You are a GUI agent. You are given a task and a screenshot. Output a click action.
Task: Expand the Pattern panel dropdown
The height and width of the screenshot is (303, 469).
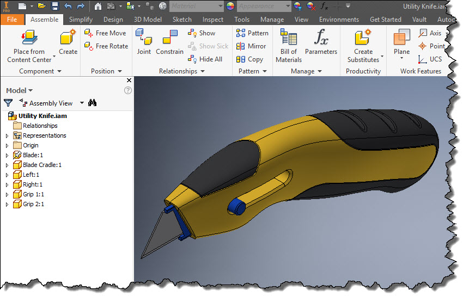pyautogui.click(x=264, y=71)
